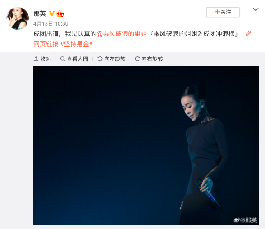Open the 网页链接 web link

pyautogui.click(x=46, y=44)
